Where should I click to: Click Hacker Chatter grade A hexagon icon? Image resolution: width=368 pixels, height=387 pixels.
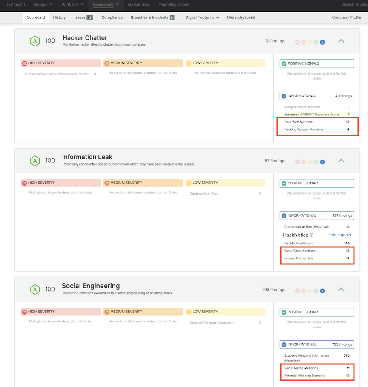pyautogui.click(x=34, y=41)
